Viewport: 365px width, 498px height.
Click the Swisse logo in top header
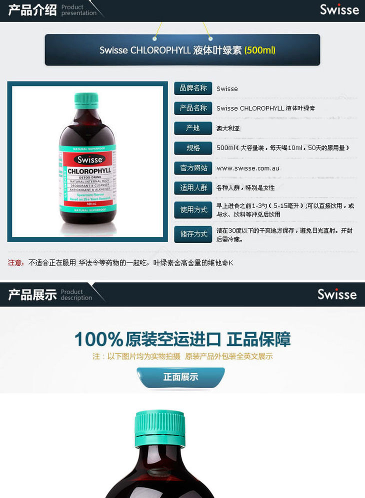(x=339, y=10)
